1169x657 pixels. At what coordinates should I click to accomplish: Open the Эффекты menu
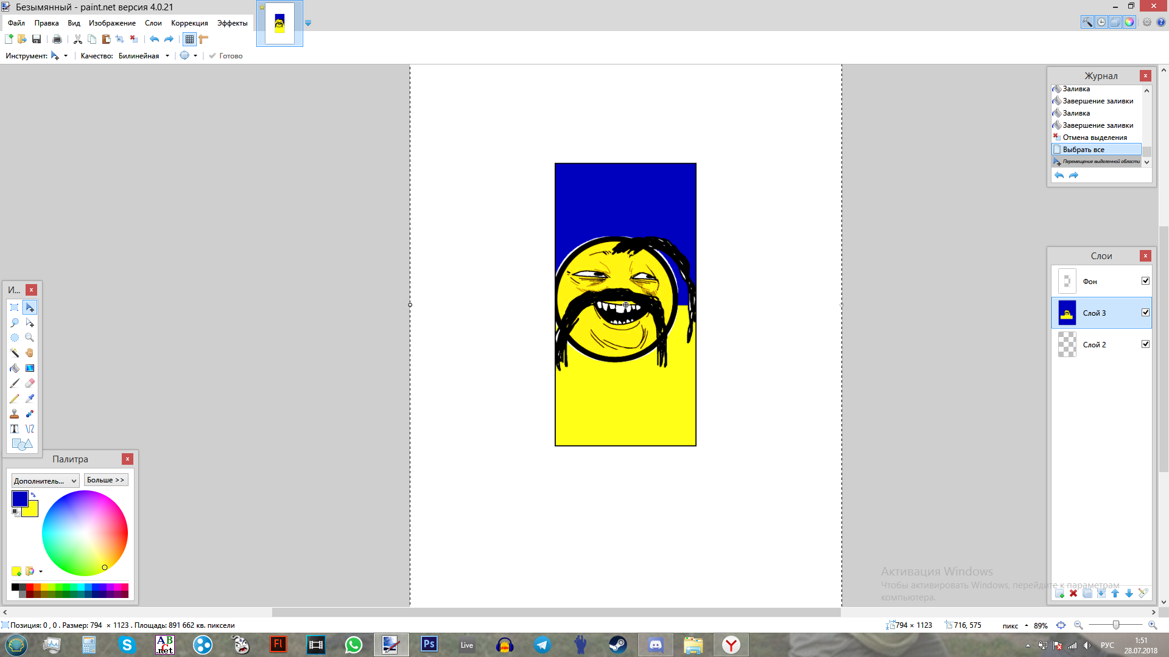coord(232,23)
